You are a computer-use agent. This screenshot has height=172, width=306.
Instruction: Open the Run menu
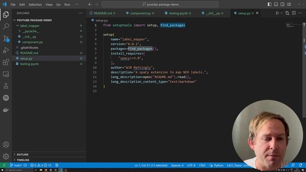67,4
